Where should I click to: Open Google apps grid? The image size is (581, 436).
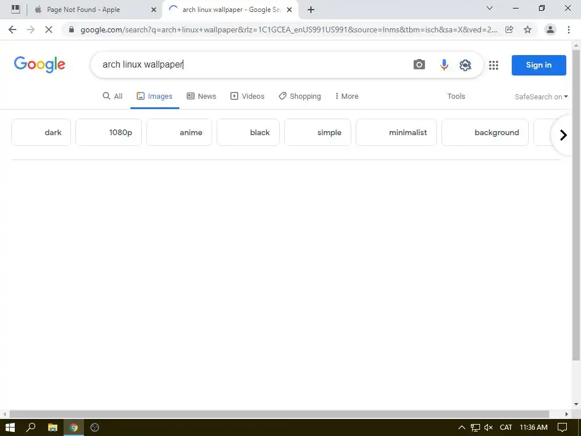494,65
